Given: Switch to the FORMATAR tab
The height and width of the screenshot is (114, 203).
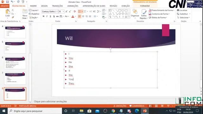Looking at the screenshot, I should (145, 6).
